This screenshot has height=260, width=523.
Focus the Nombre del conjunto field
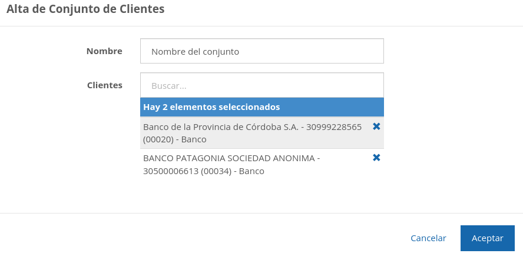pos(261,51)
